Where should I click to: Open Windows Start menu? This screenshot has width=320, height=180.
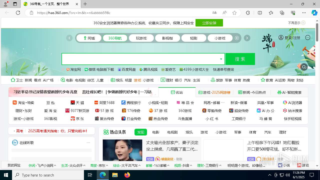[6, 175]
